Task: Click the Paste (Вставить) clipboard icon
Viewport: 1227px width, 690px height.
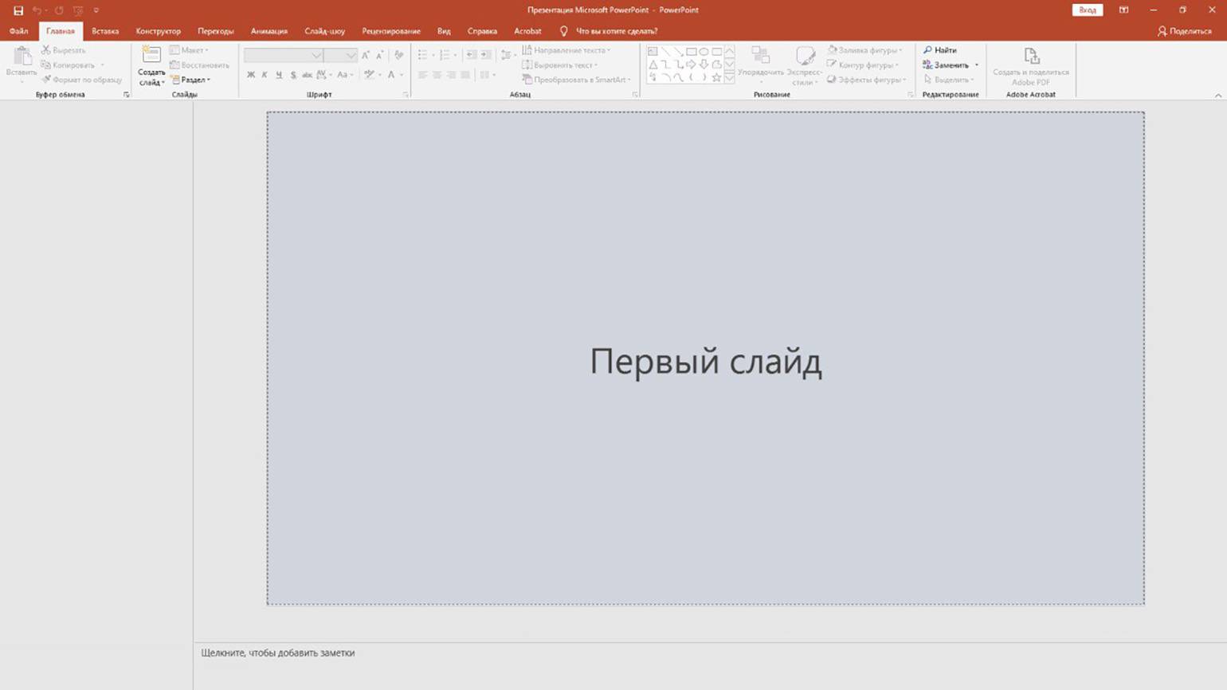Action: click(x=22, y=57)
